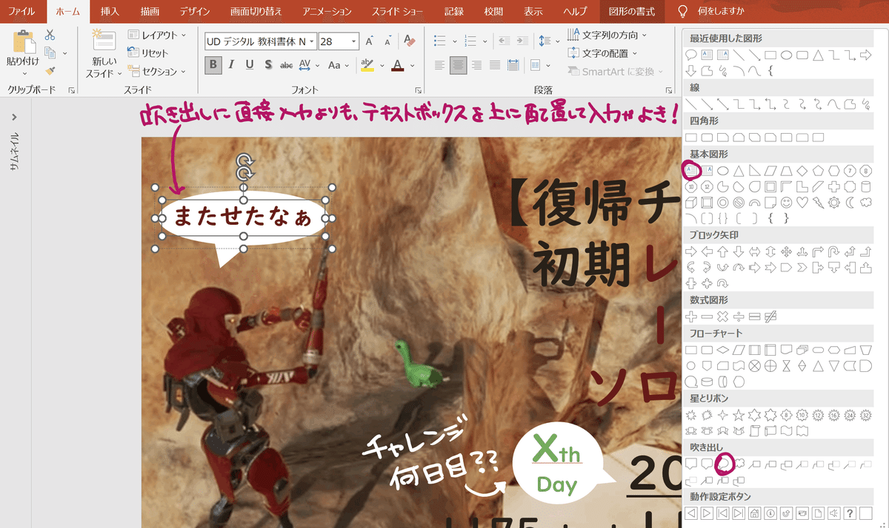Screen dimensions: 889x528
Task: Open the font name dropdown
Action: (311, 42)
